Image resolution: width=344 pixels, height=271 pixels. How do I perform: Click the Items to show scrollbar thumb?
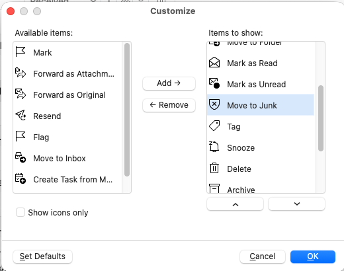(321, 118)
